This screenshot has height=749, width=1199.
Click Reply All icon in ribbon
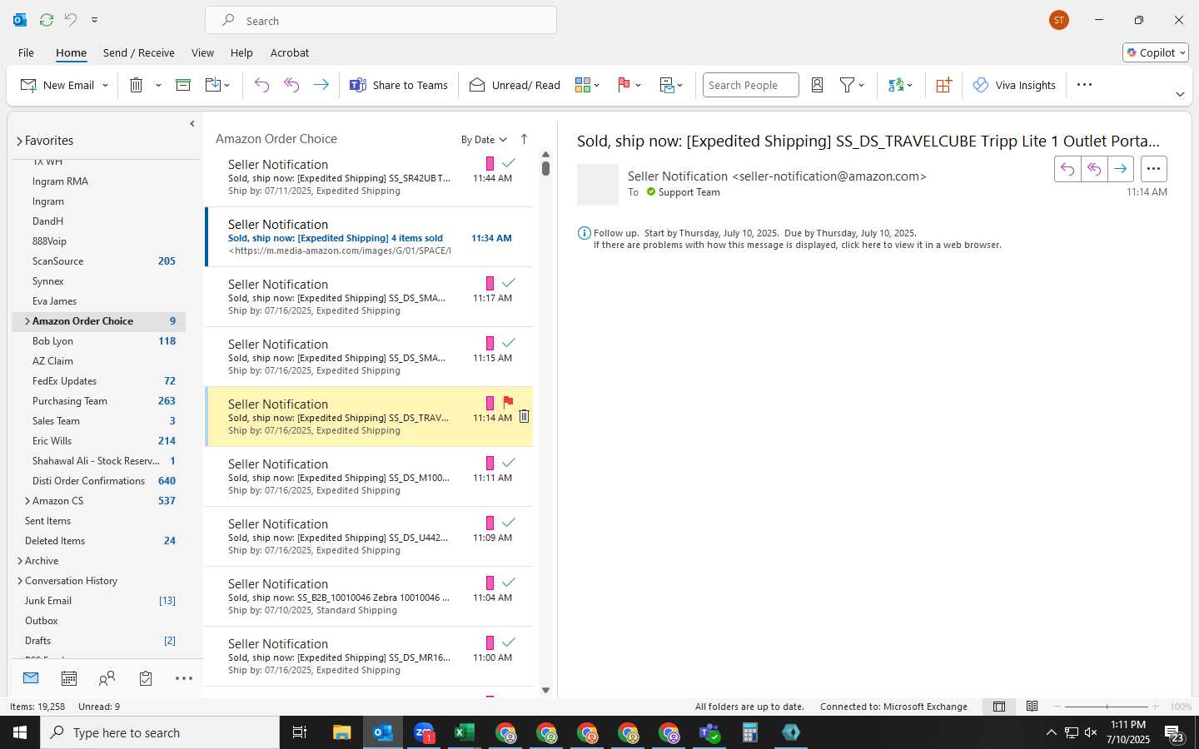tap(291, 85)
